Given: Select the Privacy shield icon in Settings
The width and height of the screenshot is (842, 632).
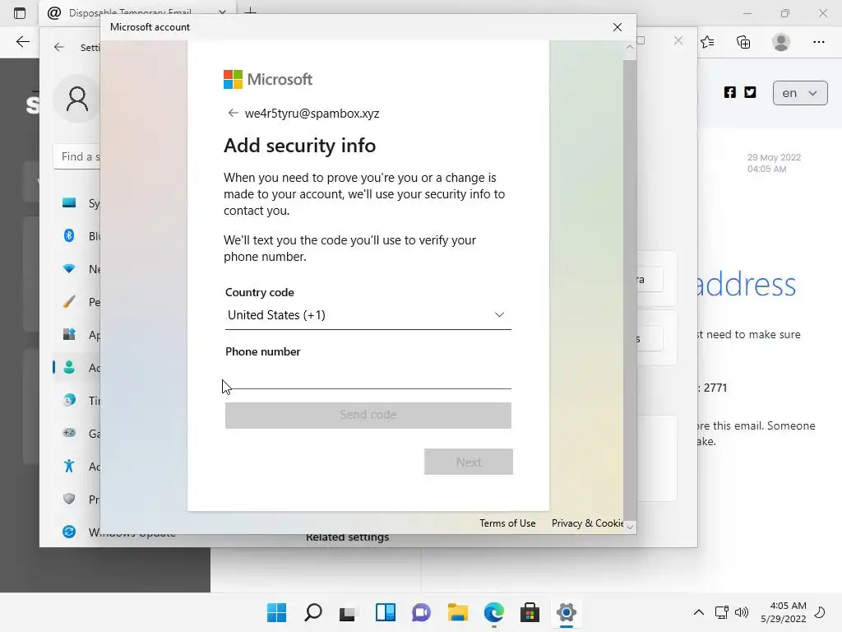Looking at the screenshot, I should tap(69, 499).
